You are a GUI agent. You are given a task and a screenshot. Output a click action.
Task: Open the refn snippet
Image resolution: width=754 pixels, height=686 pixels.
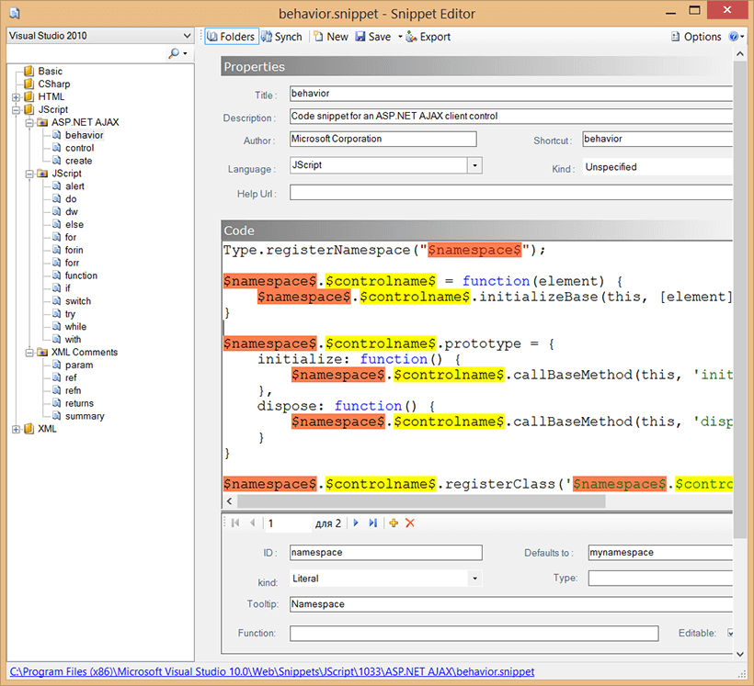pyautogui.click(x=73, y=390)
